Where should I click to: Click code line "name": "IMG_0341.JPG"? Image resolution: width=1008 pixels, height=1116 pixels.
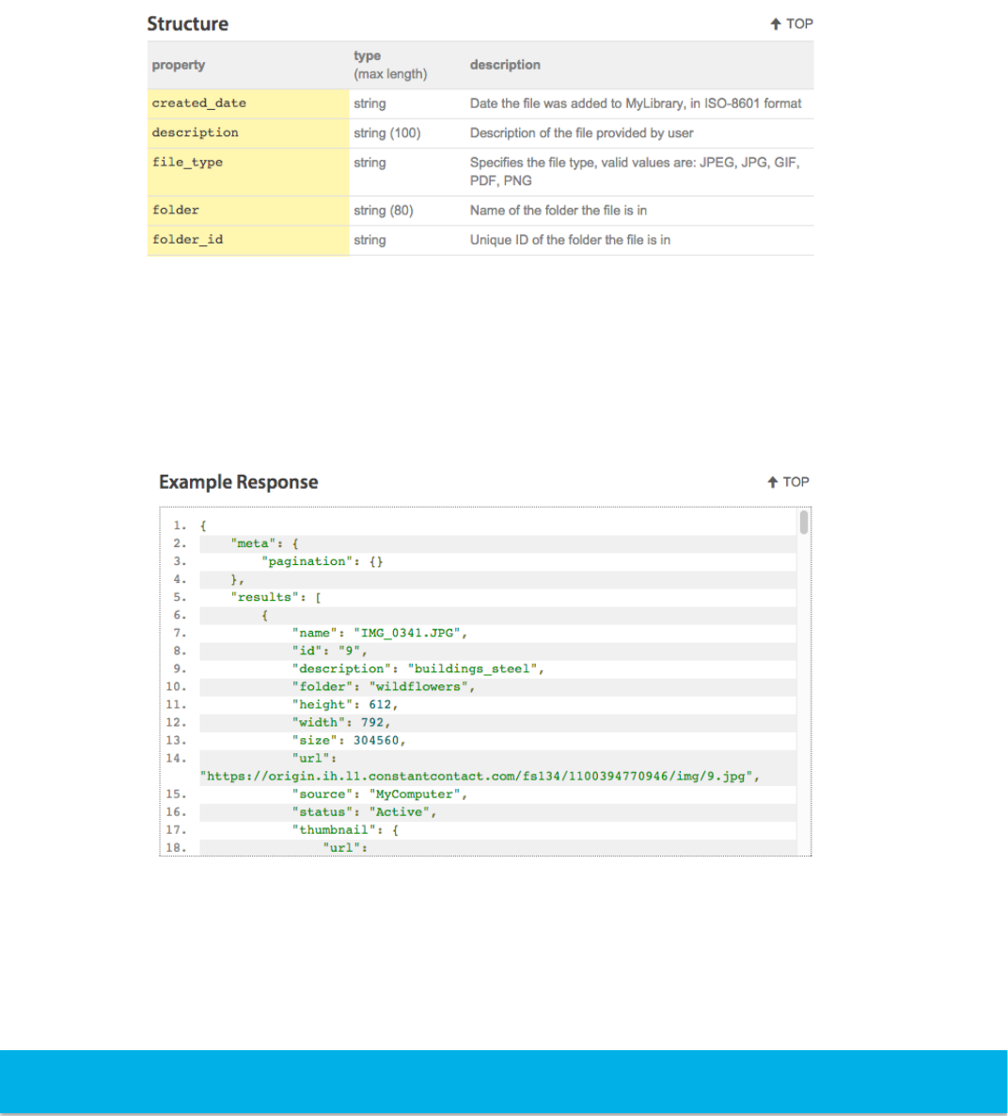380,634
